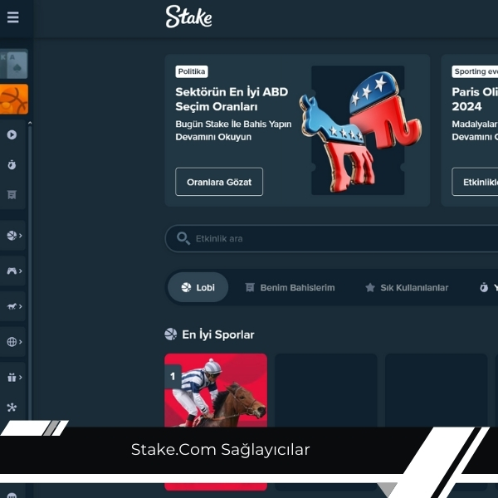Image resolution: width=498 pixels, height=498 pixels.
Task: Switch to the Benim Bahislerim tab
Action: (x=290, y=288)
